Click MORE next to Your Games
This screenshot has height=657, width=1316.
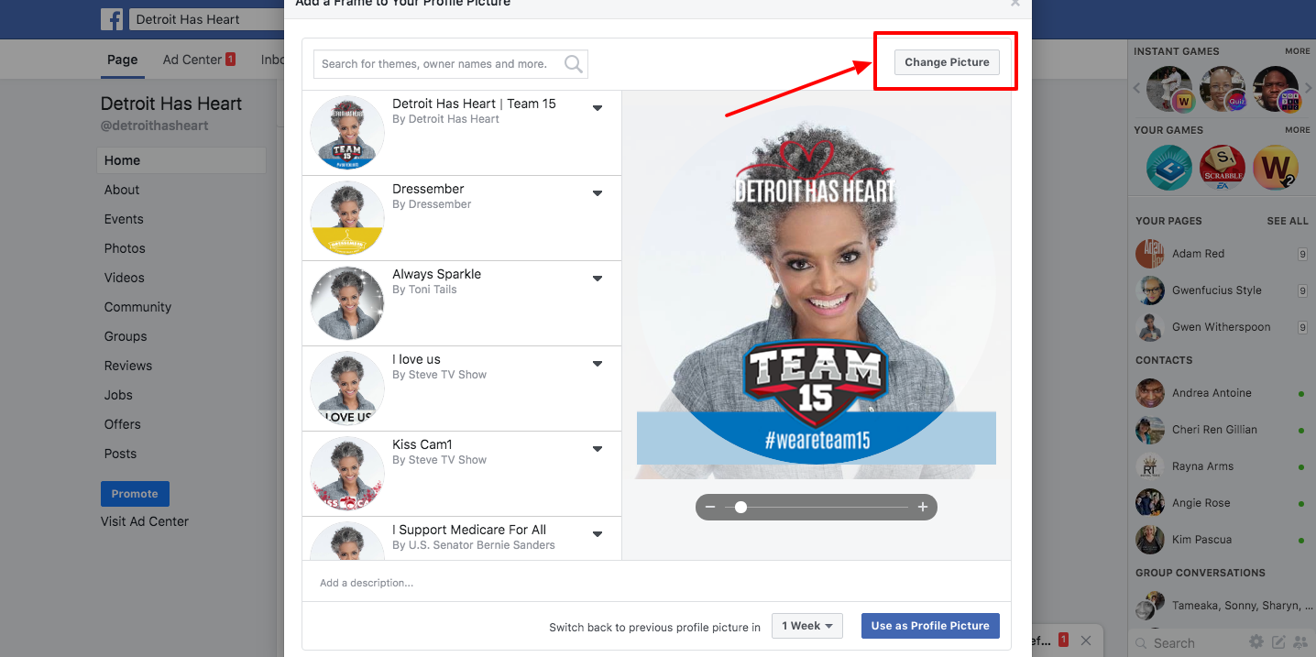click(1298, 130)
